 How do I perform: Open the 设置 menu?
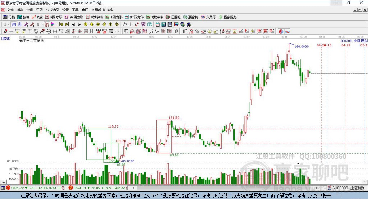coord(65,10)
